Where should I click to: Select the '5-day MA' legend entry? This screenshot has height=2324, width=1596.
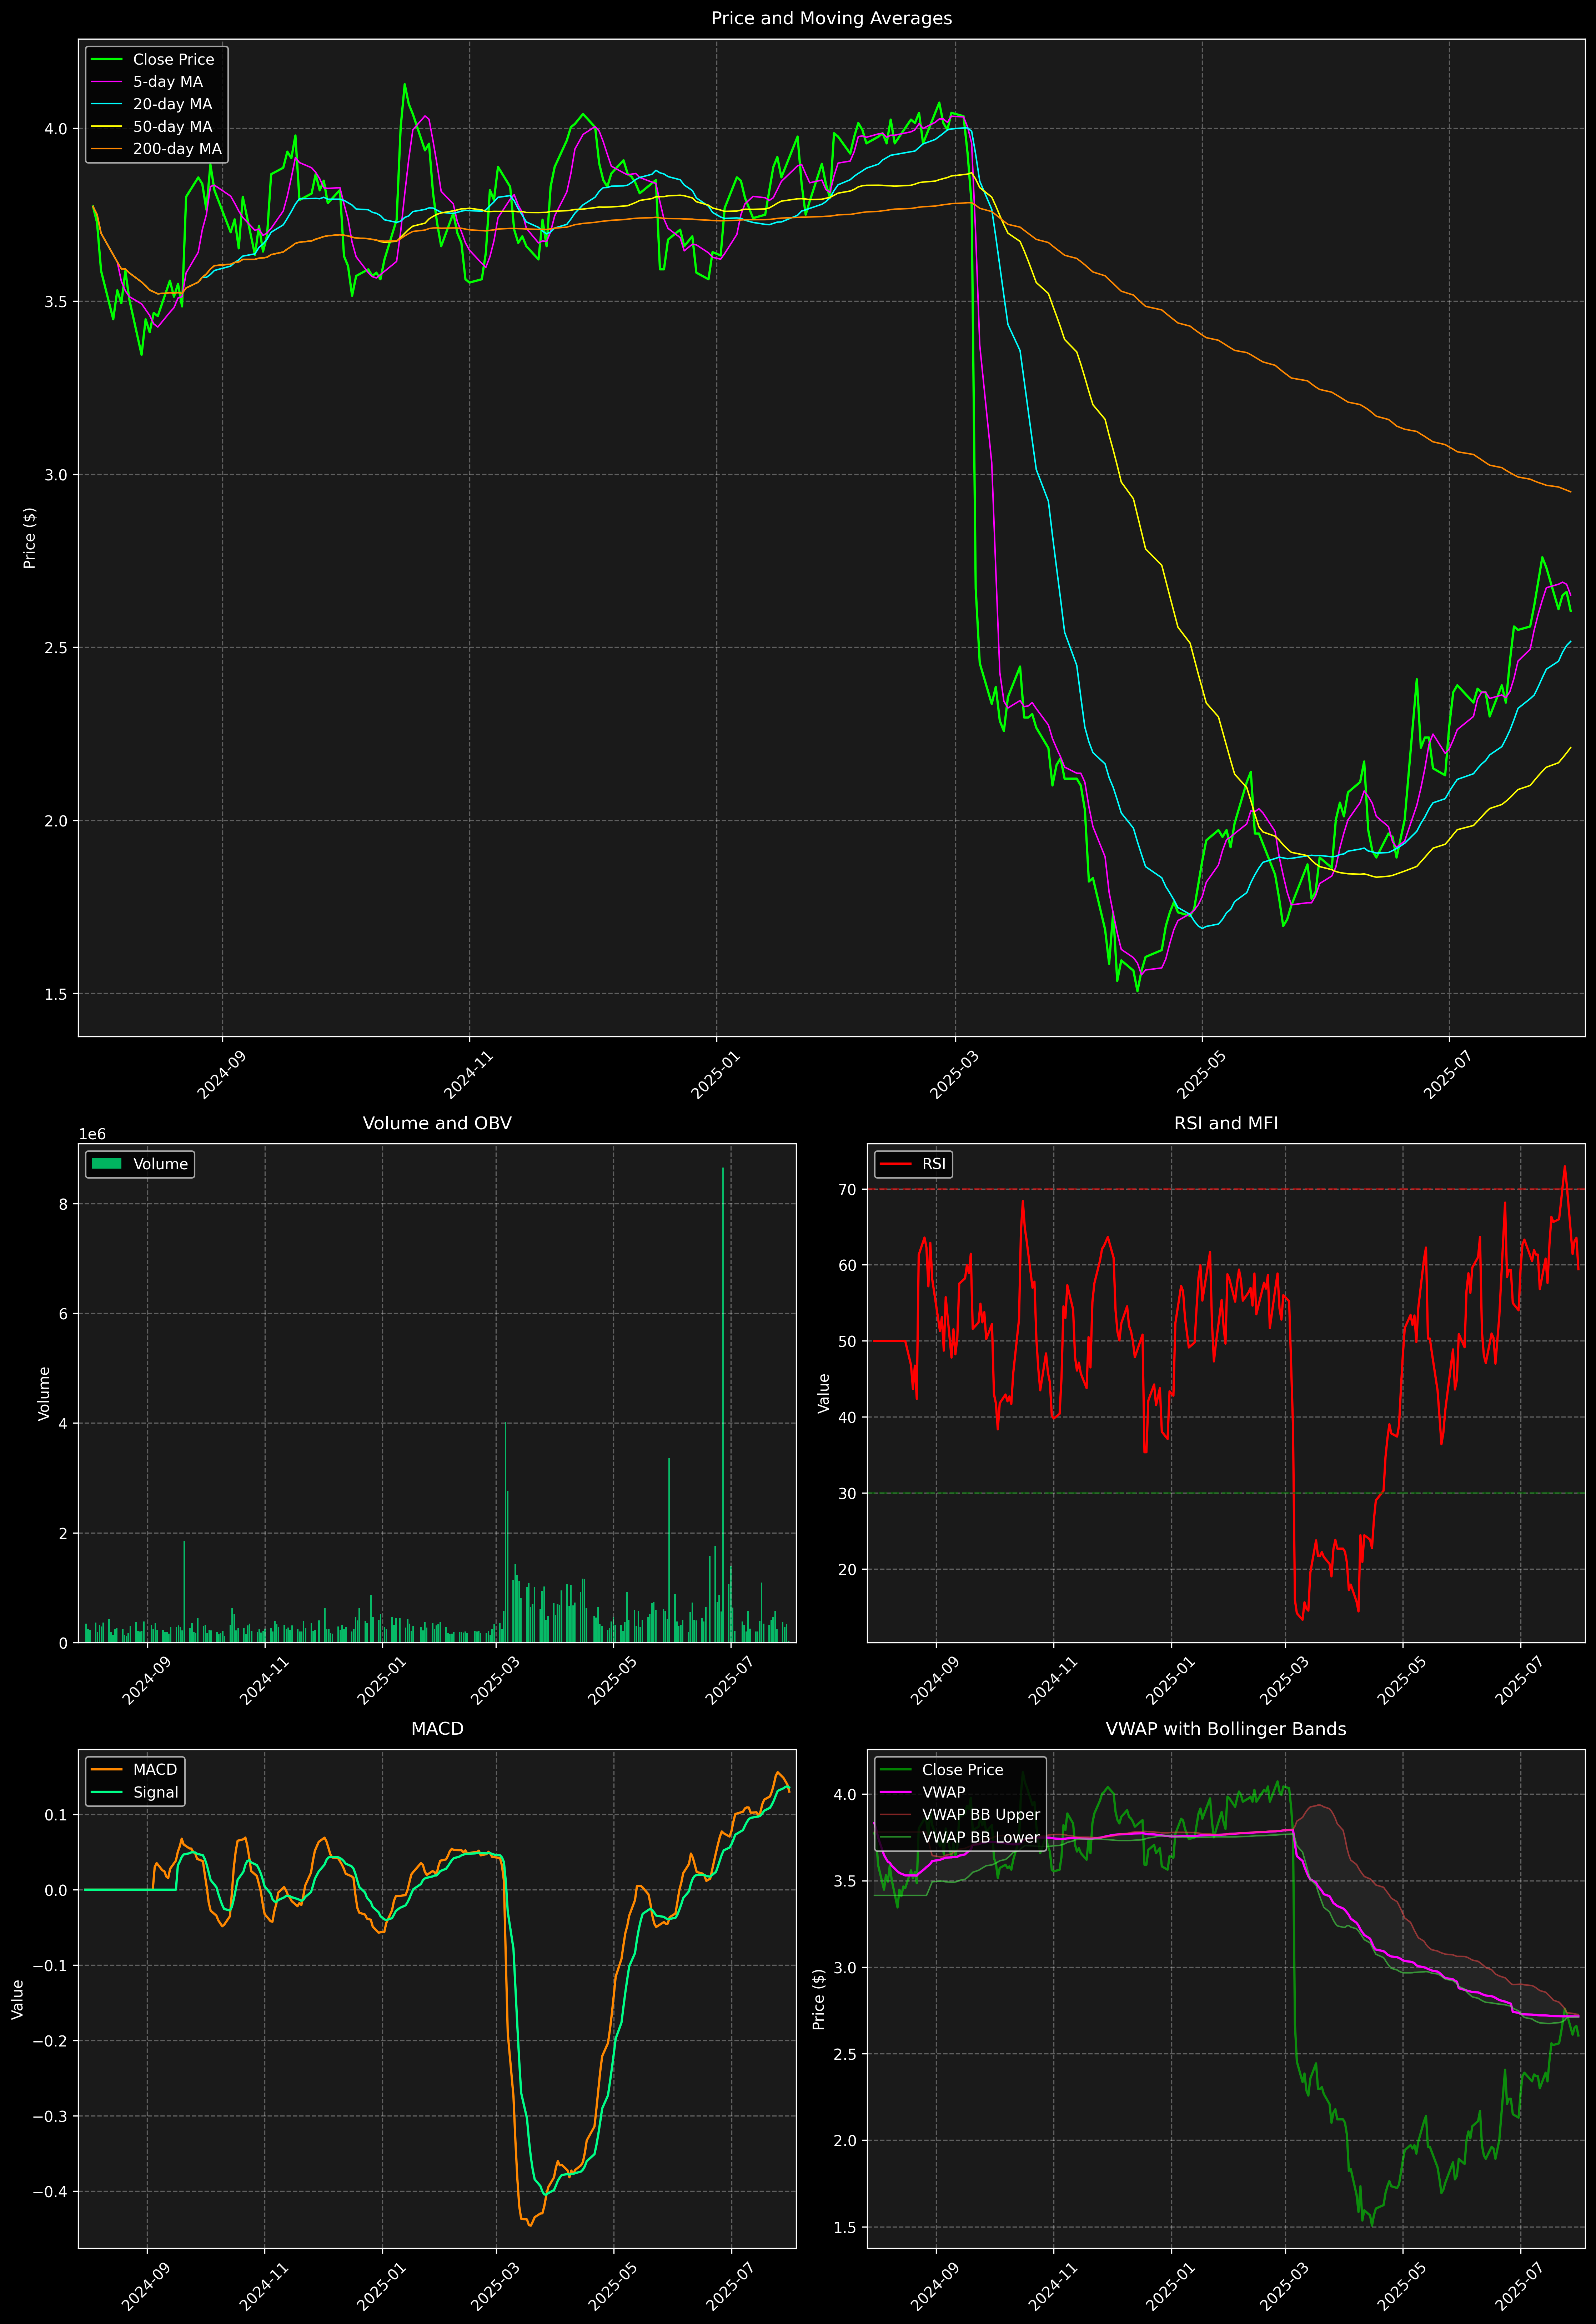tap(168, 82)
